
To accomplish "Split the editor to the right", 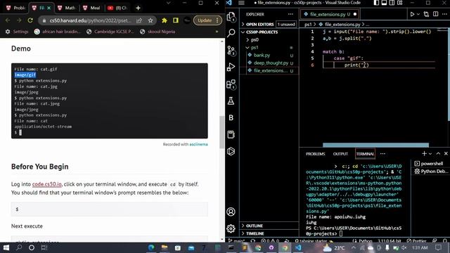I will pyautogui.click(x=435, y=14).
